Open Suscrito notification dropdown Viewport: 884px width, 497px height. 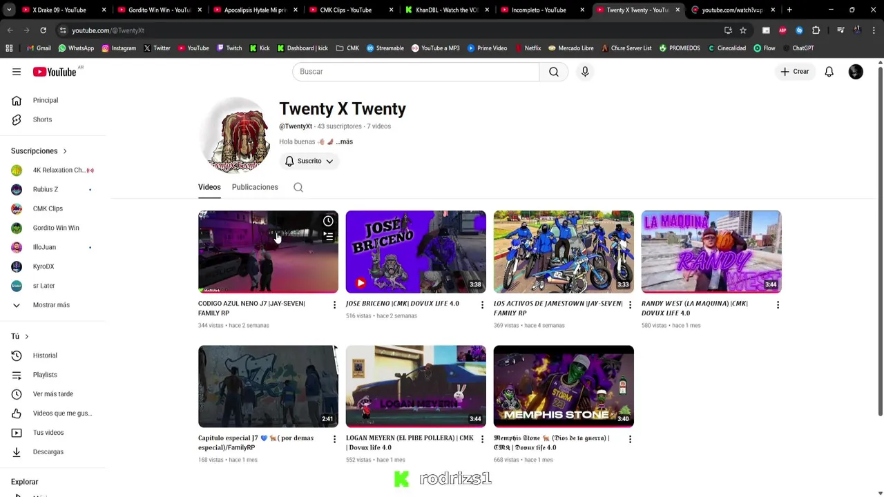[309, 161]
